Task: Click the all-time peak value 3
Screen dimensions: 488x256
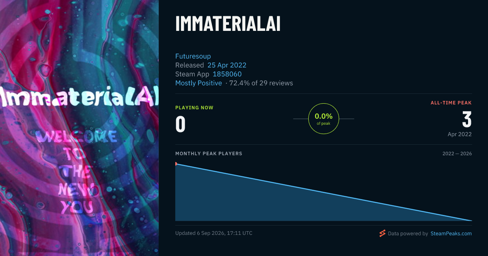Action: 467,119
